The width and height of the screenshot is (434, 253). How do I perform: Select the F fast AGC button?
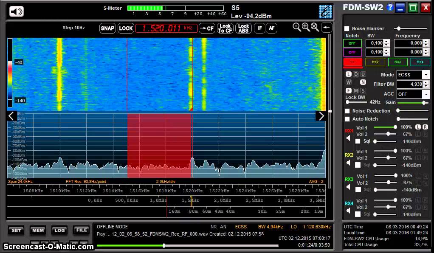(349, 90)
